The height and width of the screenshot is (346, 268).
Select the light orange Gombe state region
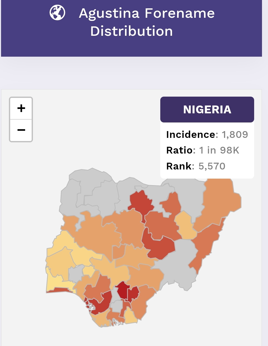pos(185,225)
